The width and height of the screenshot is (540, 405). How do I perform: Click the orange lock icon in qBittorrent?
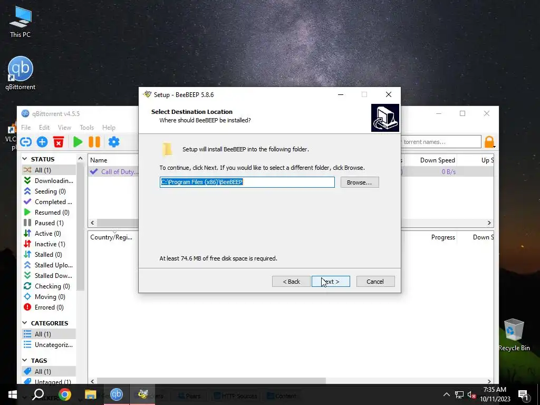tap(489, 142)
